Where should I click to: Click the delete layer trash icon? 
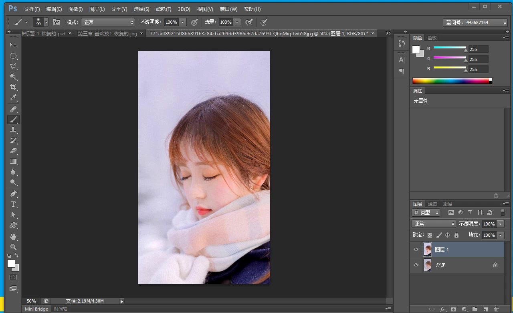(x=496, y=309)
